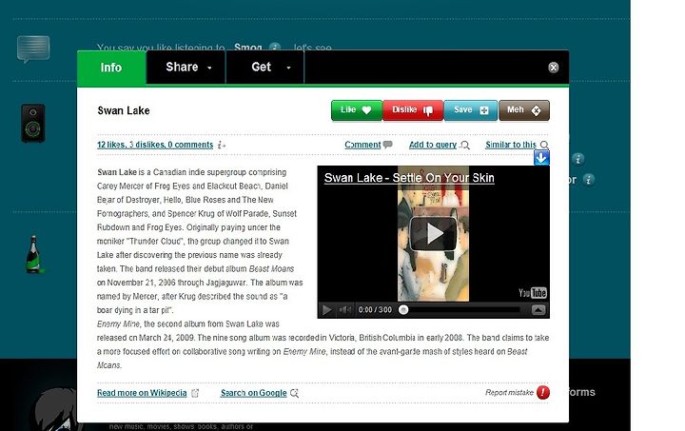Close the Swan Lake info popup

(x=553, y=68)
